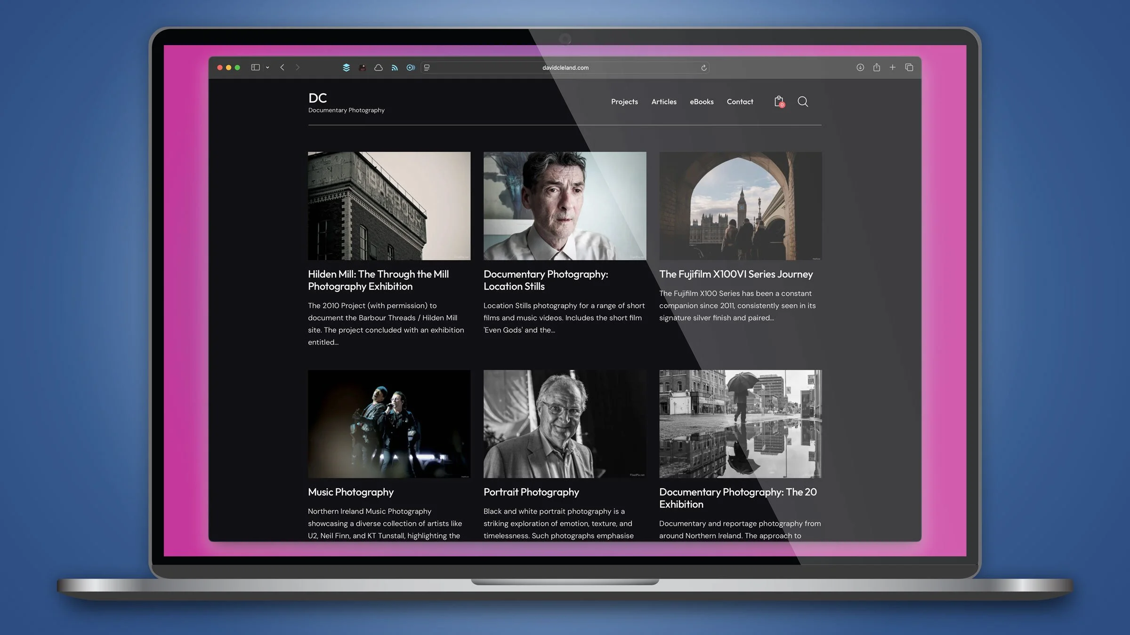Open the Location Stills portrait thumbnail
This screenshot has width=1130, height=635.
(565, 206)
